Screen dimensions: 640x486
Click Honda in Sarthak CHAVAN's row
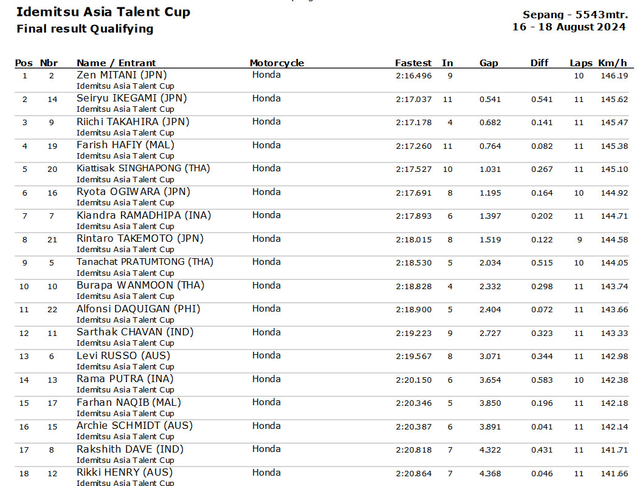click(266, 332)
